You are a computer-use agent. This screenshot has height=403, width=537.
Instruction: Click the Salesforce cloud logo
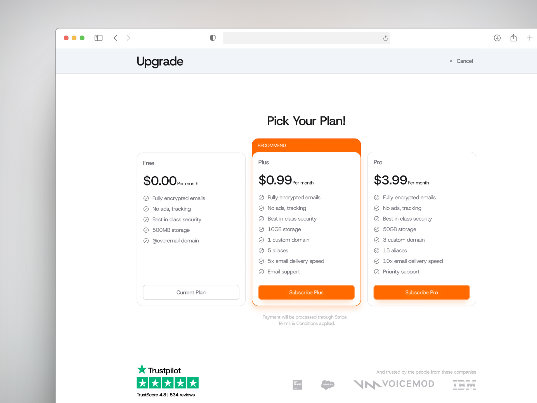point(328,385)
